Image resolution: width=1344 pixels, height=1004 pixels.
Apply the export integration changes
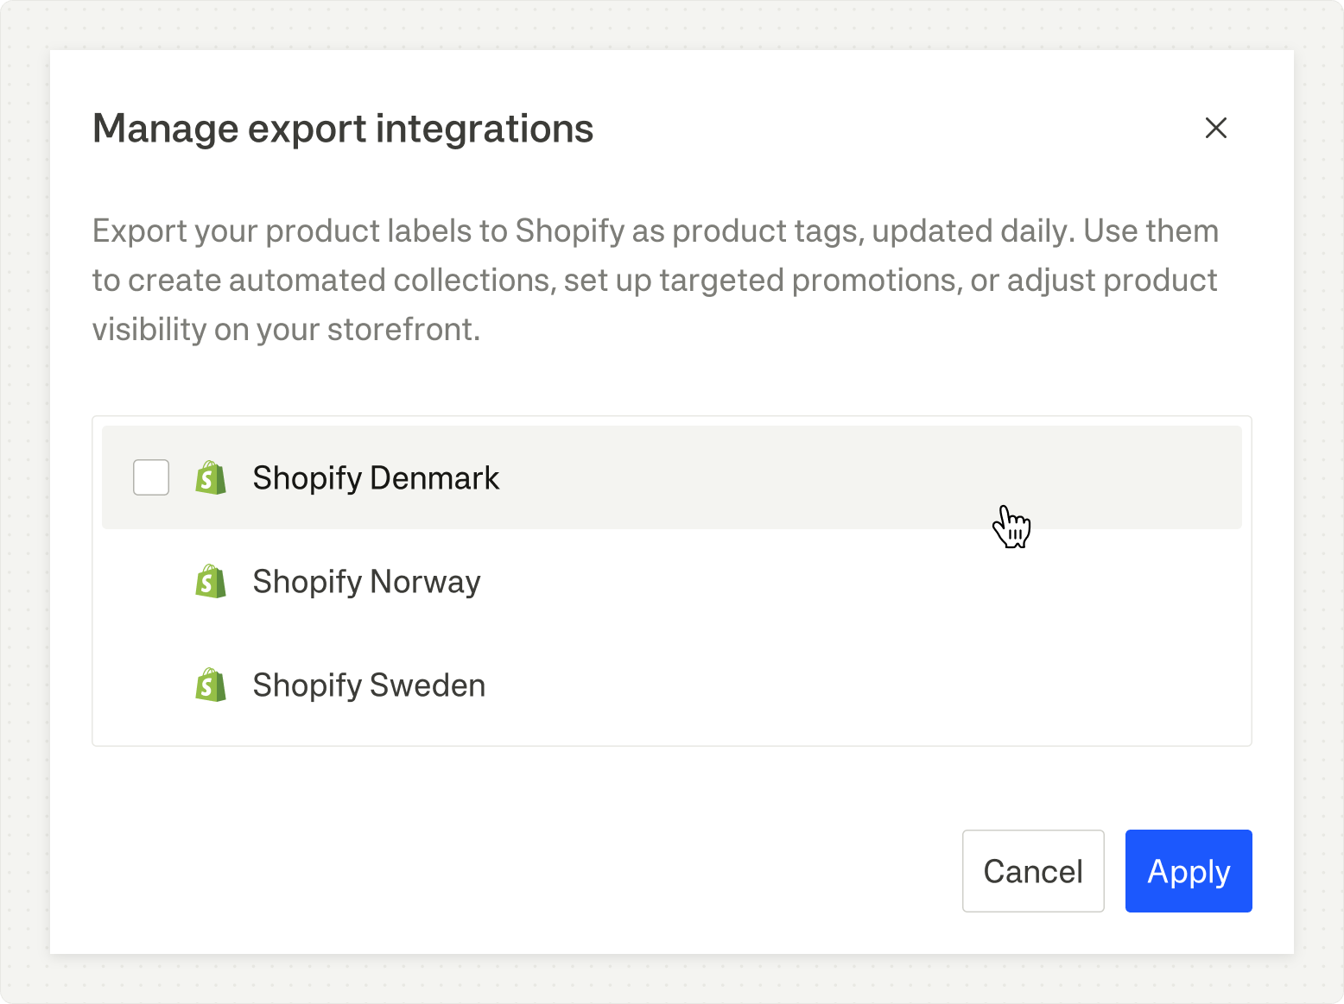[1188, 871]
